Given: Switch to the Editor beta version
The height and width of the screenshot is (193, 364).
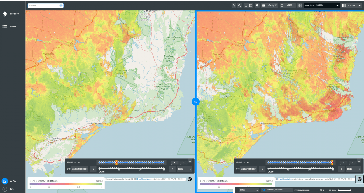Looking at the screenshot, I should pyautogui.click(x=270, y=6).
